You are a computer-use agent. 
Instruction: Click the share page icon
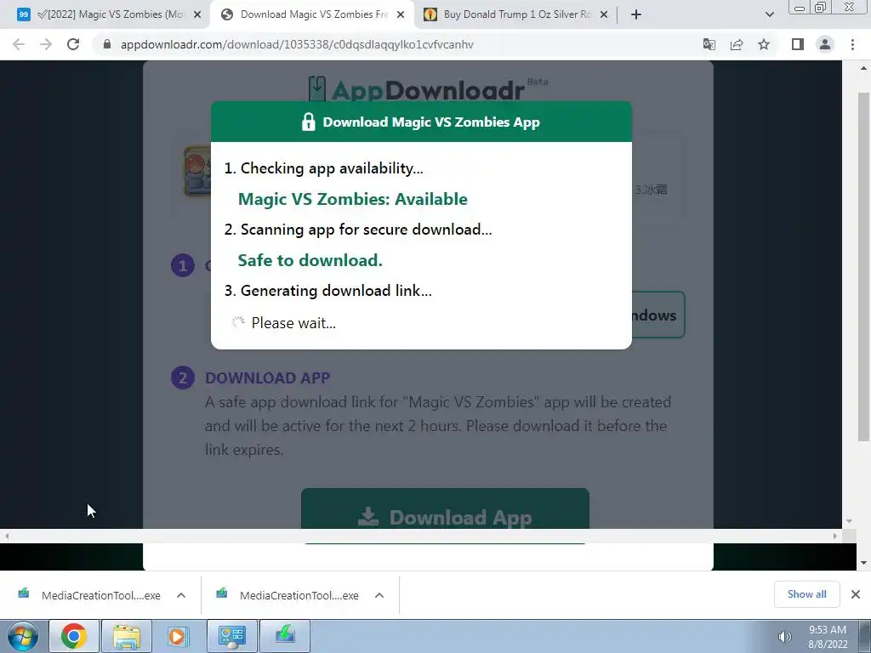point(737,44)
